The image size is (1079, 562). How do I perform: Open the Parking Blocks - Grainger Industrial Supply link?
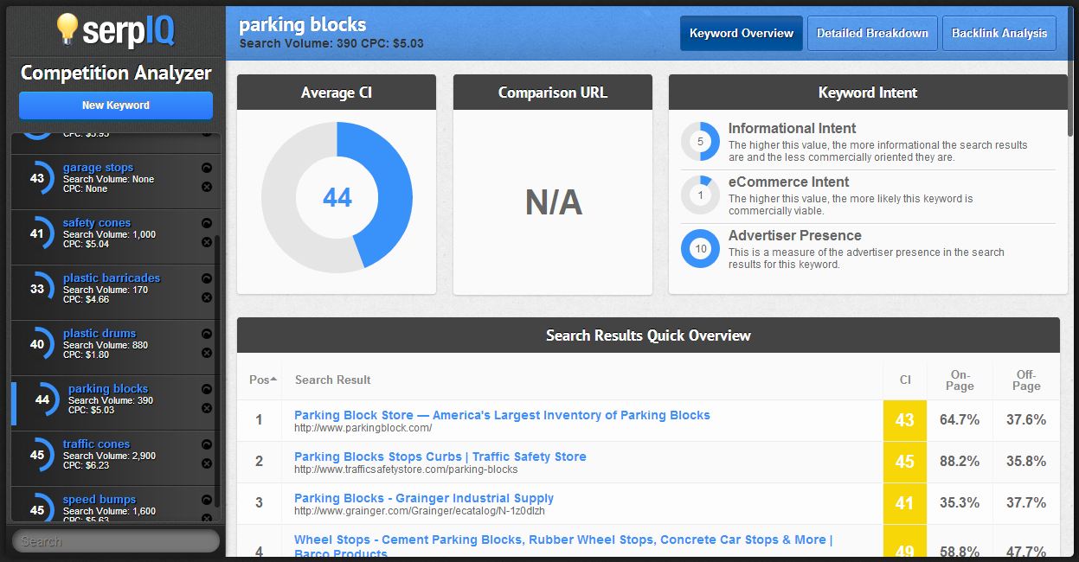424,498
